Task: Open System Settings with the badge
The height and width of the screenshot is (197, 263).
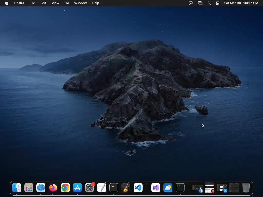Action: tap(90, 188)
